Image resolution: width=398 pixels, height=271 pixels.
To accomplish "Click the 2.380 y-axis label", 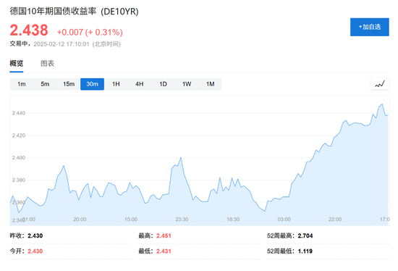I will pyautogui.click(x=19, y=180).
